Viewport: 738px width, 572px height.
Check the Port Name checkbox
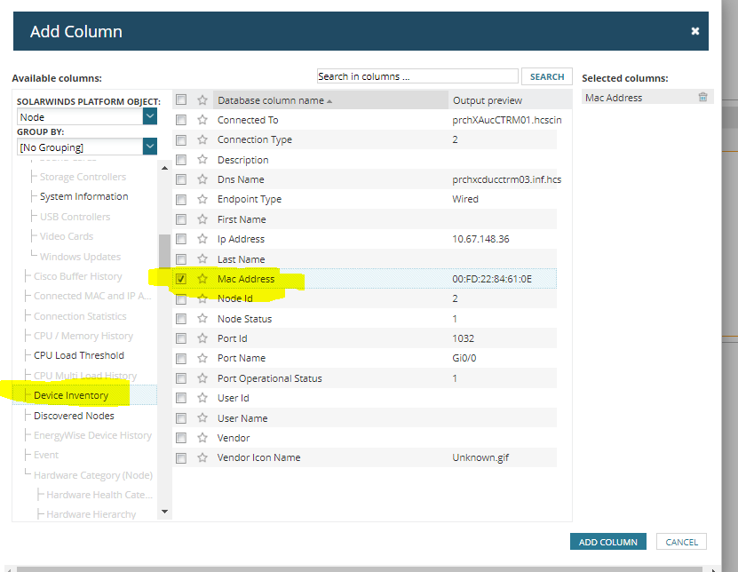point(181,358)
